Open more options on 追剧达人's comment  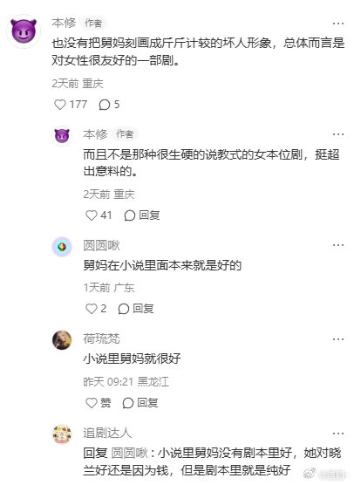coord(338,434)
